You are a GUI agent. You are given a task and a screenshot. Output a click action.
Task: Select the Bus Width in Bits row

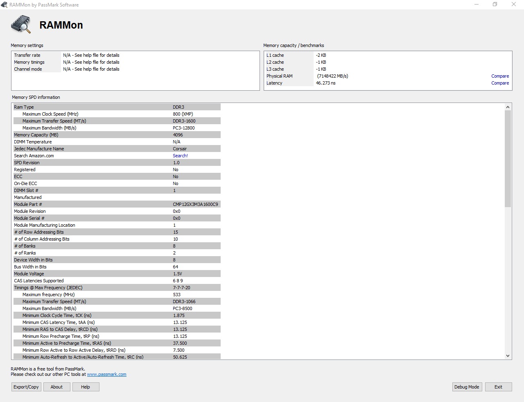pos(117,267)
